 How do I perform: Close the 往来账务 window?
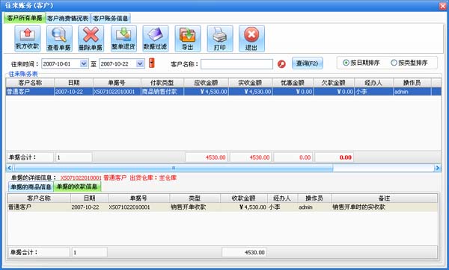pos(443,6)
